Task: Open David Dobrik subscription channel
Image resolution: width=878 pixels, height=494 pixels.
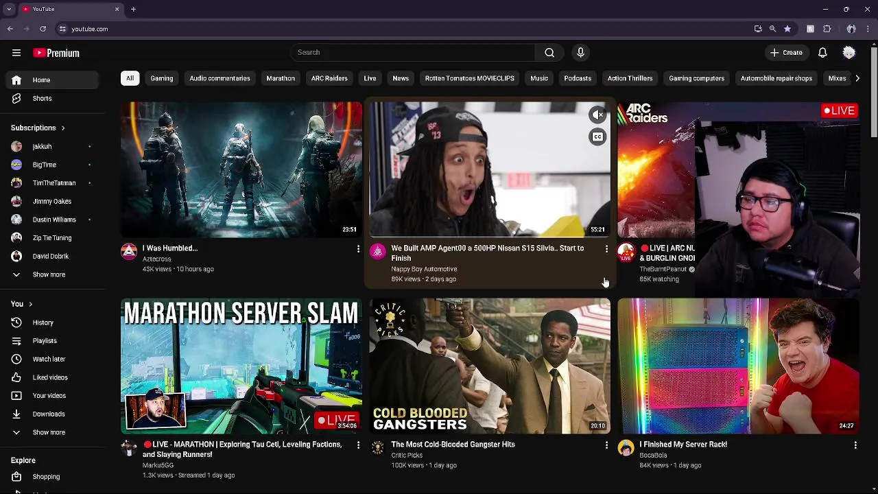Action: [x=52, y=256]
